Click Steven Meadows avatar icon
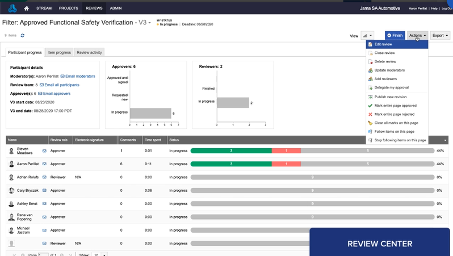This screenshot has height=256, width=453. point(11,151)
